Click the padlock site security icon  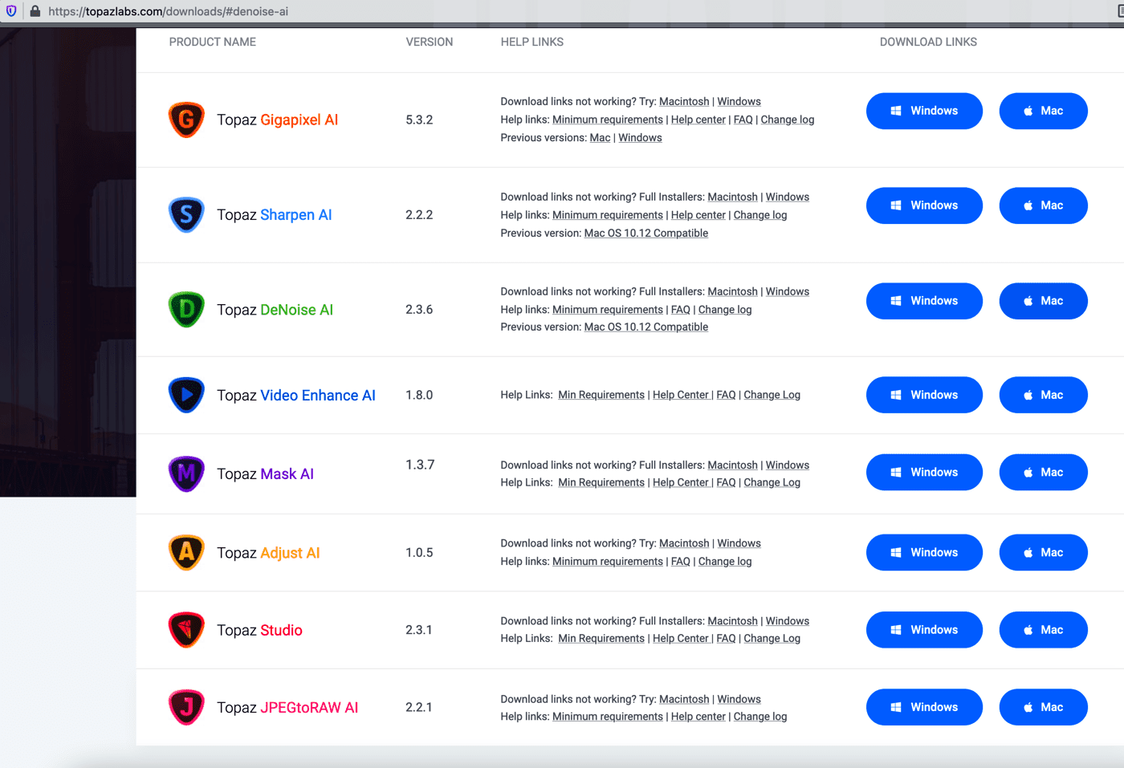point(35,11)
